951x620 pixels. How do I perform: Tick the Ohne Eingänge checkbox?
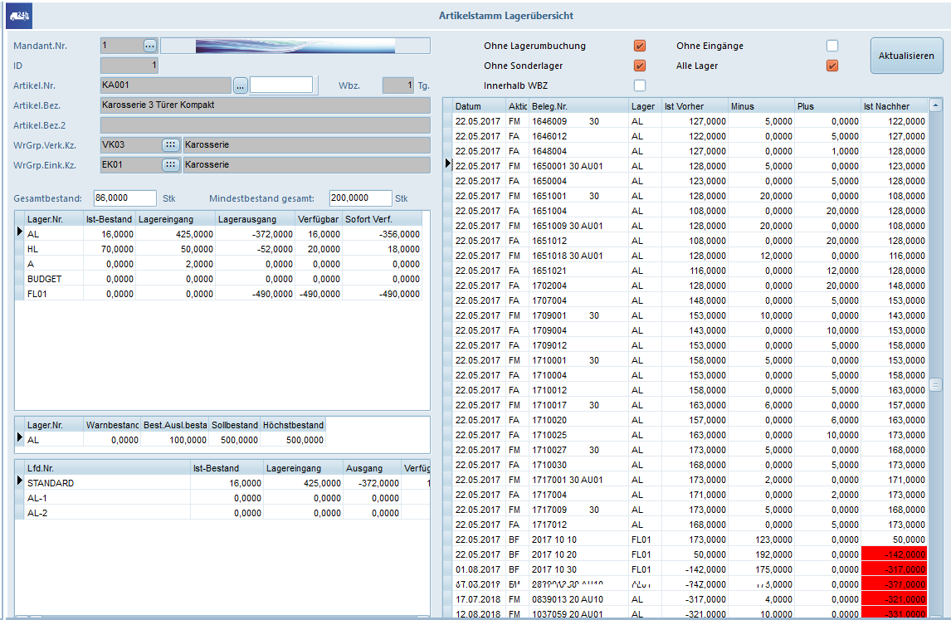[x=832, y=46]
